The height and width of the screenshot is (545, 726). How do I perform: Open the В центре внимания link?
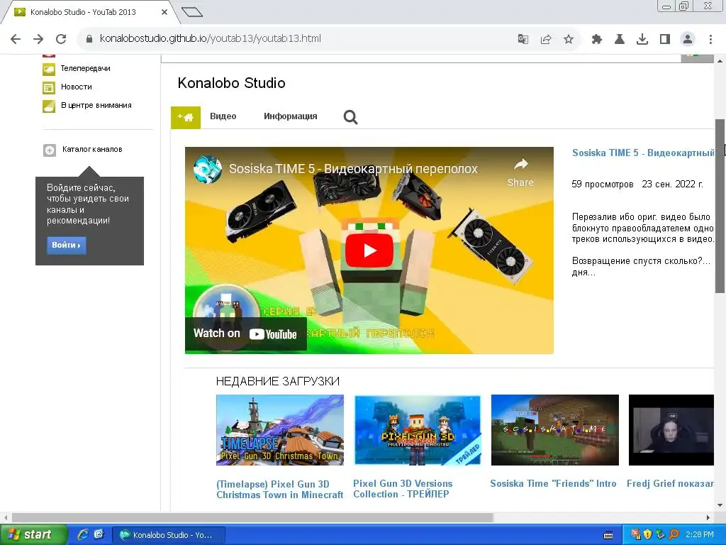click(x=96, y=105)
